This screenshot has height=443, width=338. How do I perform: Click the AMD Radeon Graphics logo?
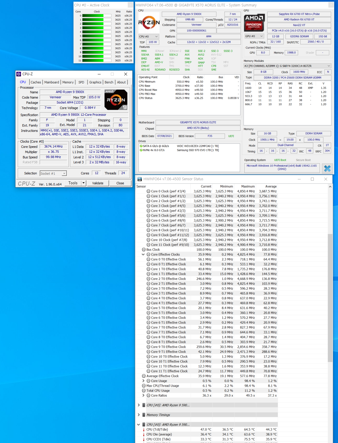254,22
